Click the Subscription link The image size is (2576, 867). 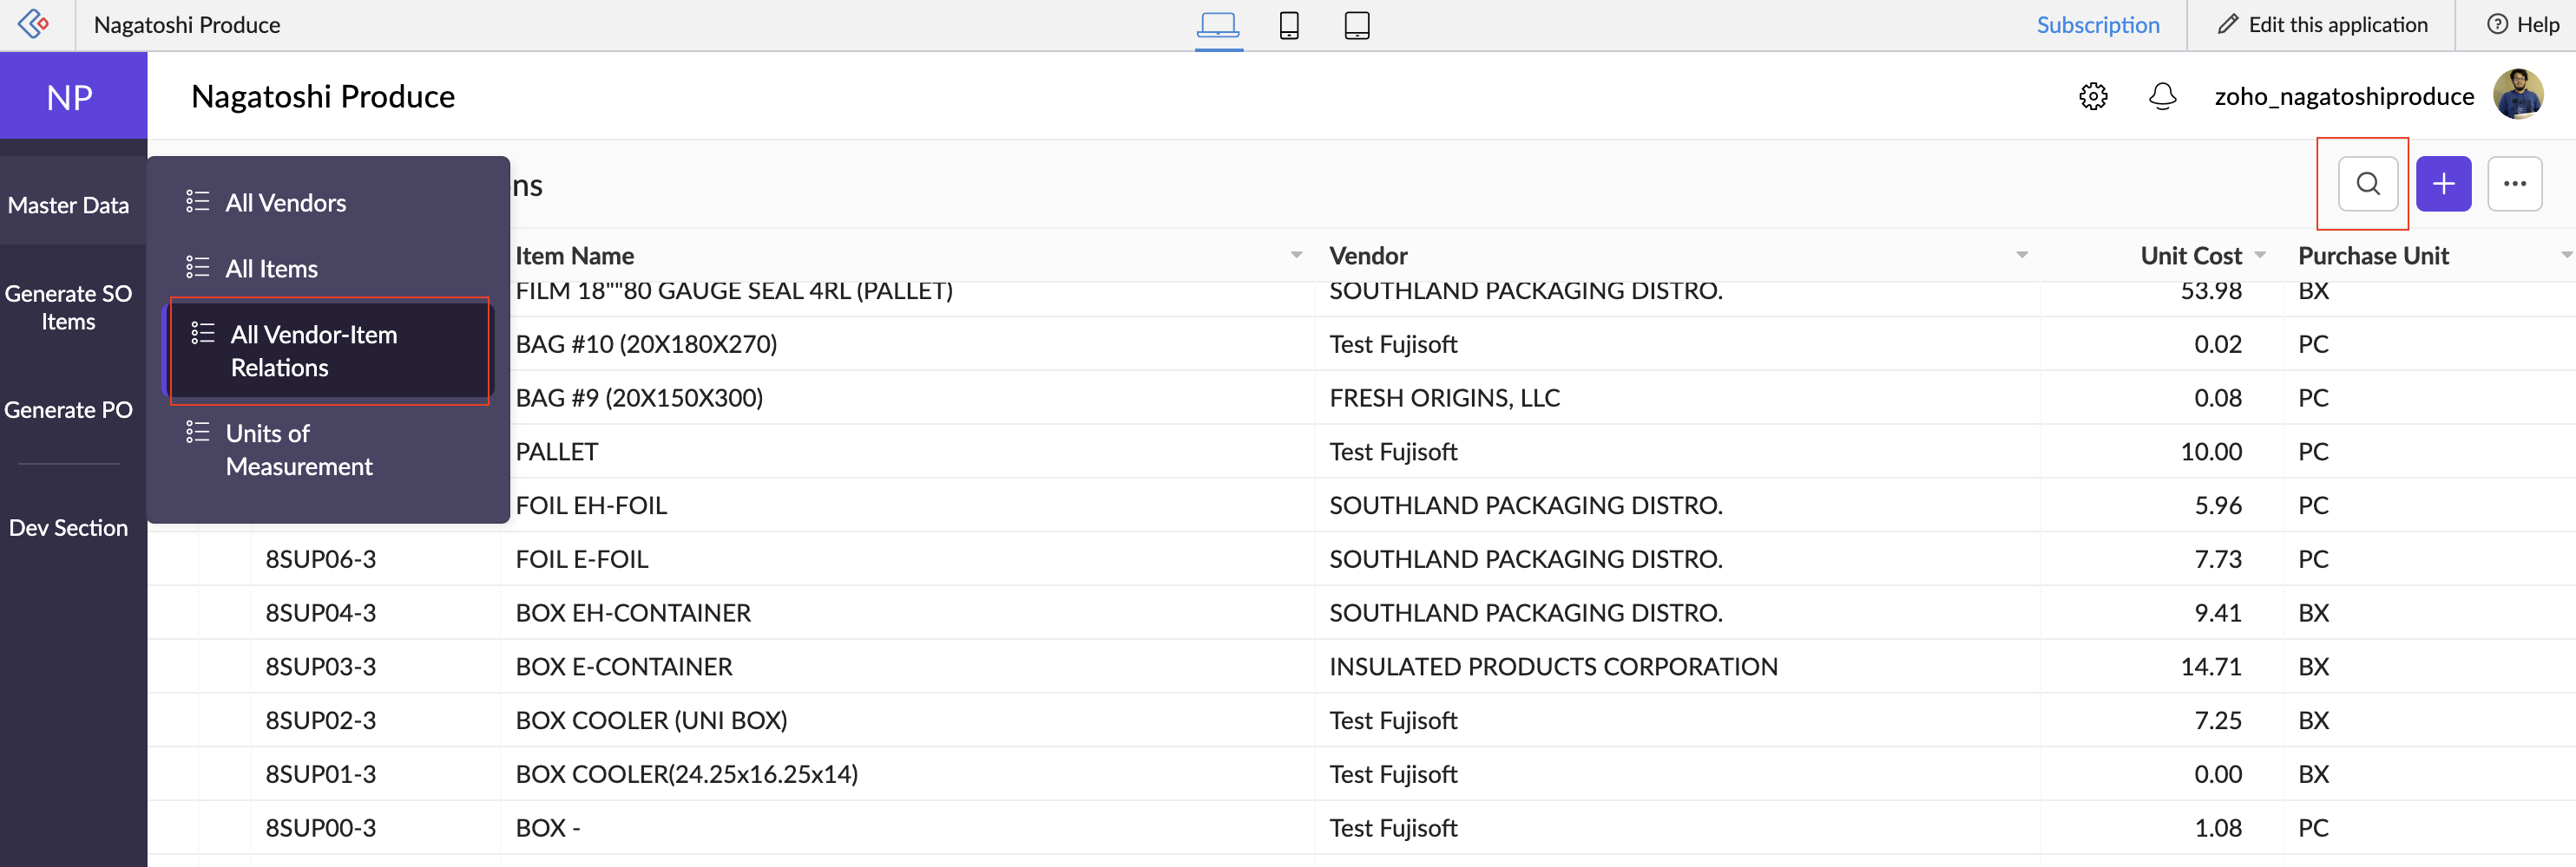[x=2097, y=25]
